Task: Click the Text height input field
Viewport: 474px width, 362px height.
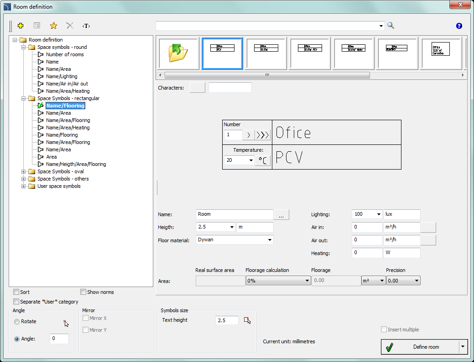Action: [227, 320]
